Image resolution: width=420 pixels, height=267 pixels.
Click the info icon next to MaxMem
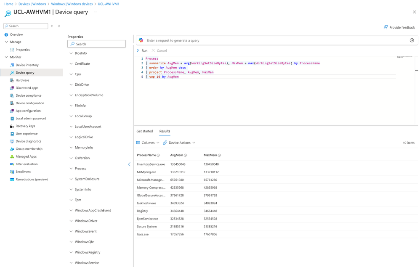[219, 155]
